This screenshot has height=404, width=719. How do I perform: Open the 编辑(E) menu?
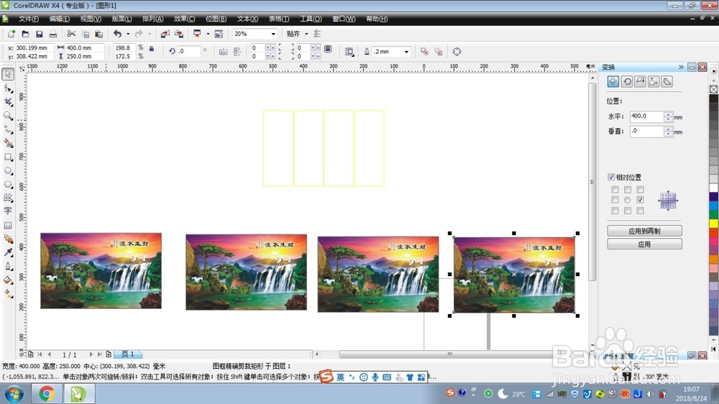(59, 19)
